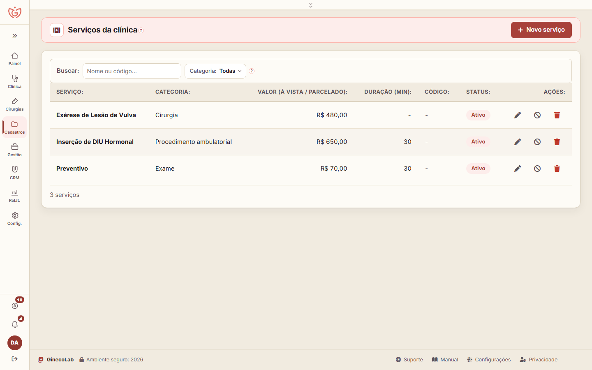Screen dimensions: 592x370
Task: Open the notifications bell
Action: [x=15, y=324]
